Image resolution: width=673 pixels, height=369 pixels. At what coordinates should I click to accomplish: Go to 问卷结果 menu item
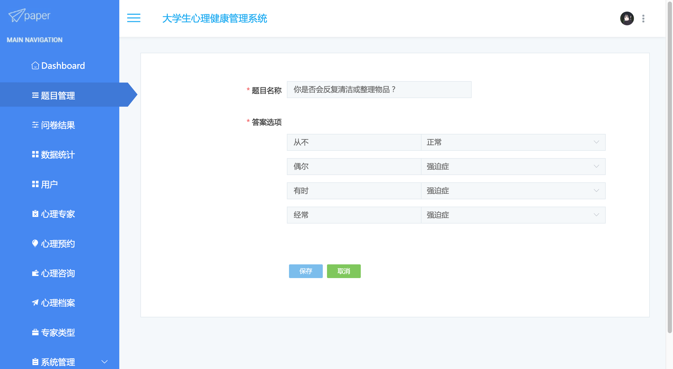(58, 125)
